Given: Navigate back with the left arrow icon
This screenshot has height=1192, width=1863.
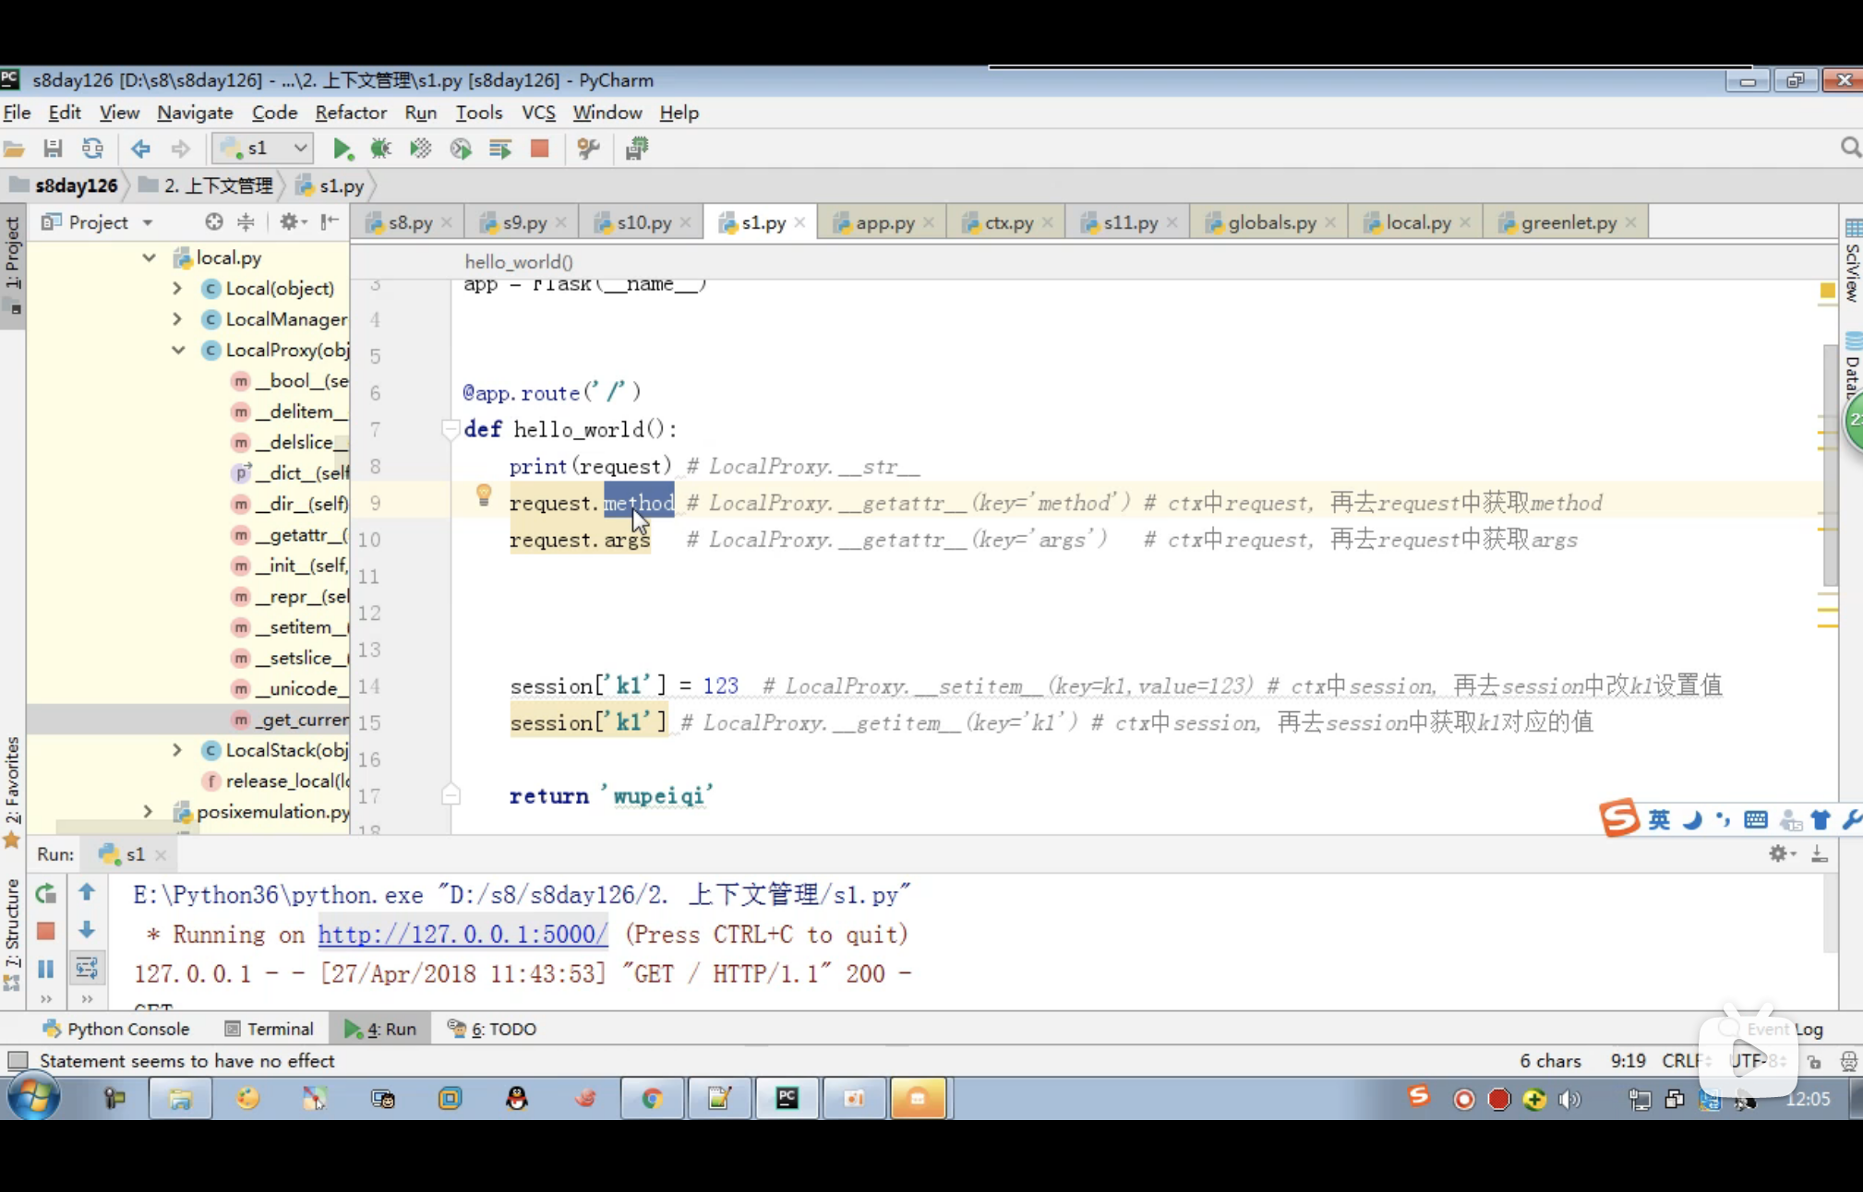Looking at the screenshot, I should point(140,149).
